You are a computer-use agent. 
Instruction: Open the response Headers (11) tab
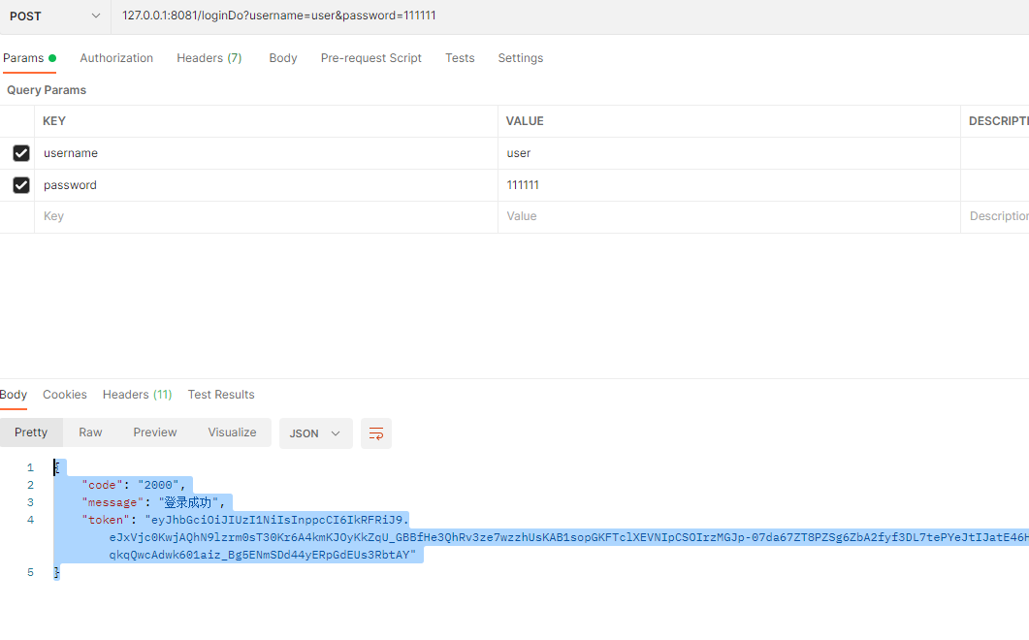click(x=137, y=395)
